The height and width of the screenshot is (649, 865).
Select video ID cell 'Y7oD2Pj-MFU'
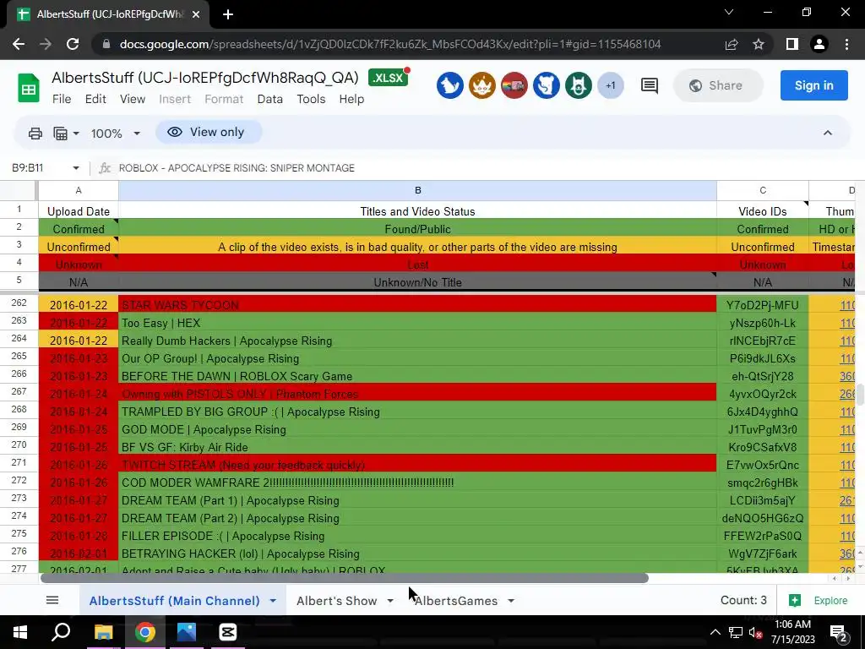(x=763, y=305)
